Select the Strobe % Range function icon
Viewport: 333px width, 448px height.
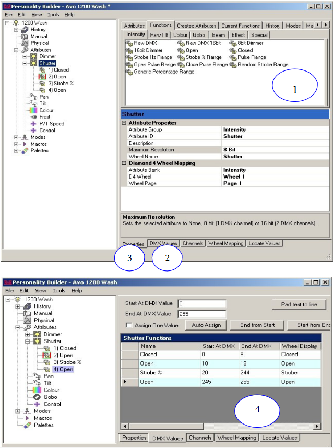coord(181,57)
